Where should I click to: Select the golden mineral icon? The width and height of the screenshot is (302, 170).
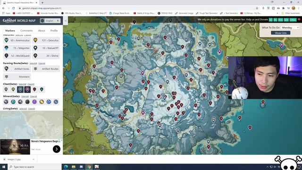click(x=42, y=102)
